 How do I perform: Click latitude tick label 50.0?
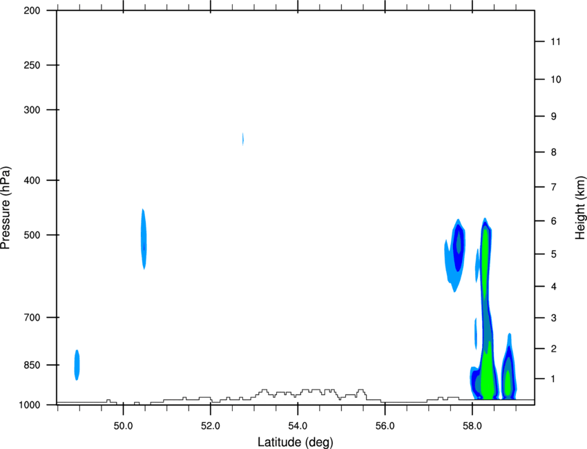pyautogui.click(x=123, y=426)
